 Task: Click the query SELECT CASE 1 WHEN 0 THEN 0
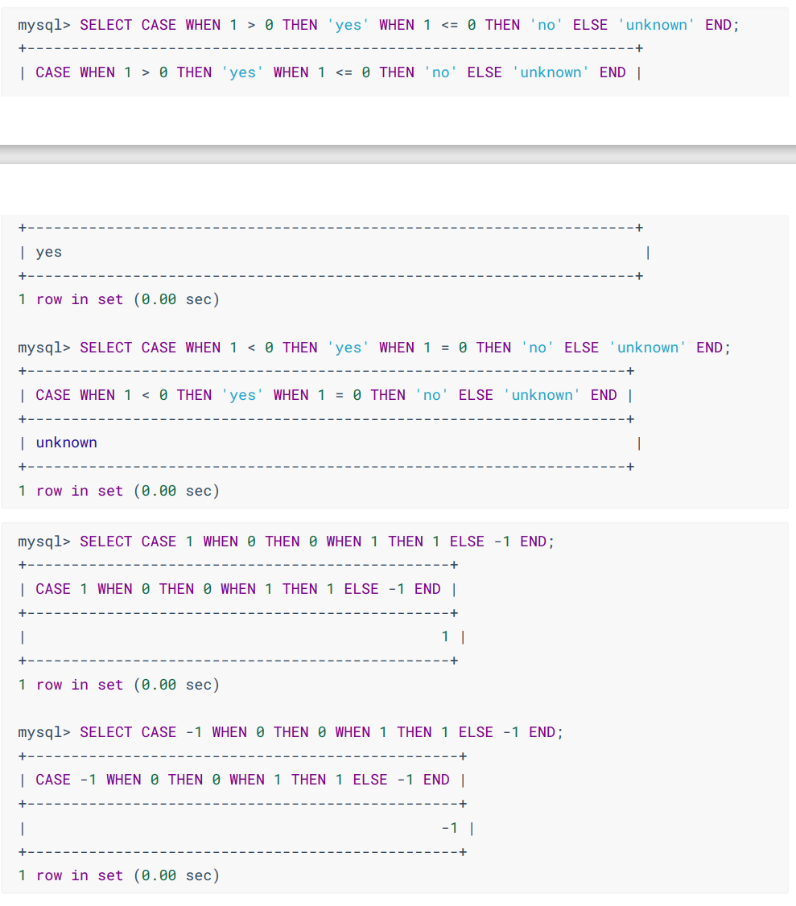point(287,542)
